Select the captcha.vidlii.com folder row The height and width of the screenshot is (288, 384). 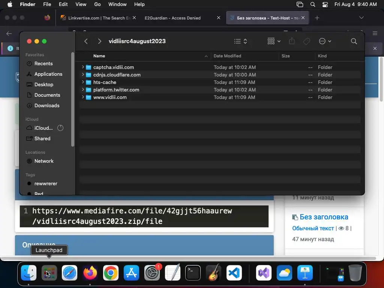(x=220, y=67)
